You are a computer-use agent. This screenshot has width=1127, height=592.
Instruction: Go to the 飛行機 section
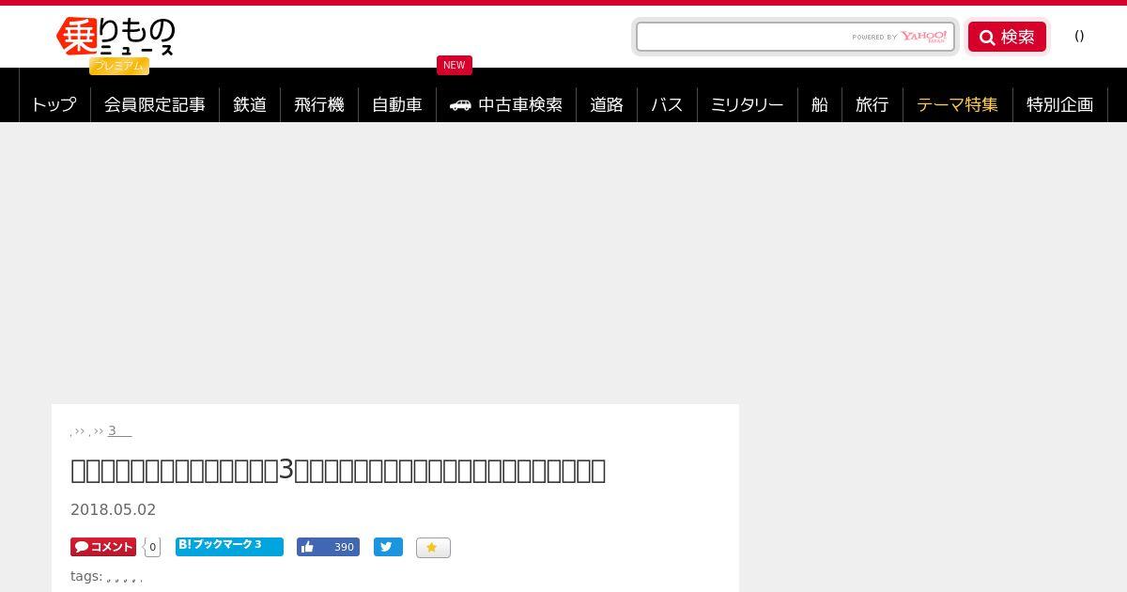pyautogui.click(x=319, y=104)
